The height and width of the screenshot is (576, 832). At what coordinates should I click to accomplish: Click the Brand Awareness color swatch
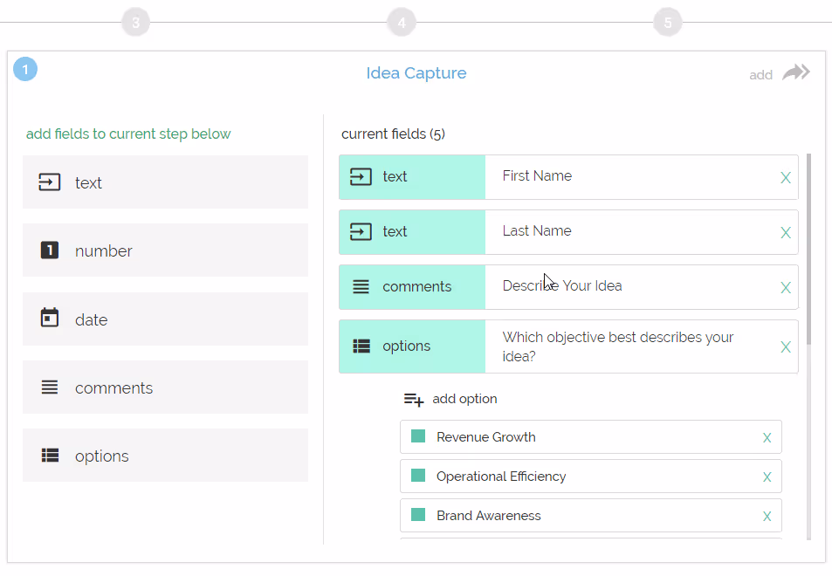pos(420,515)
